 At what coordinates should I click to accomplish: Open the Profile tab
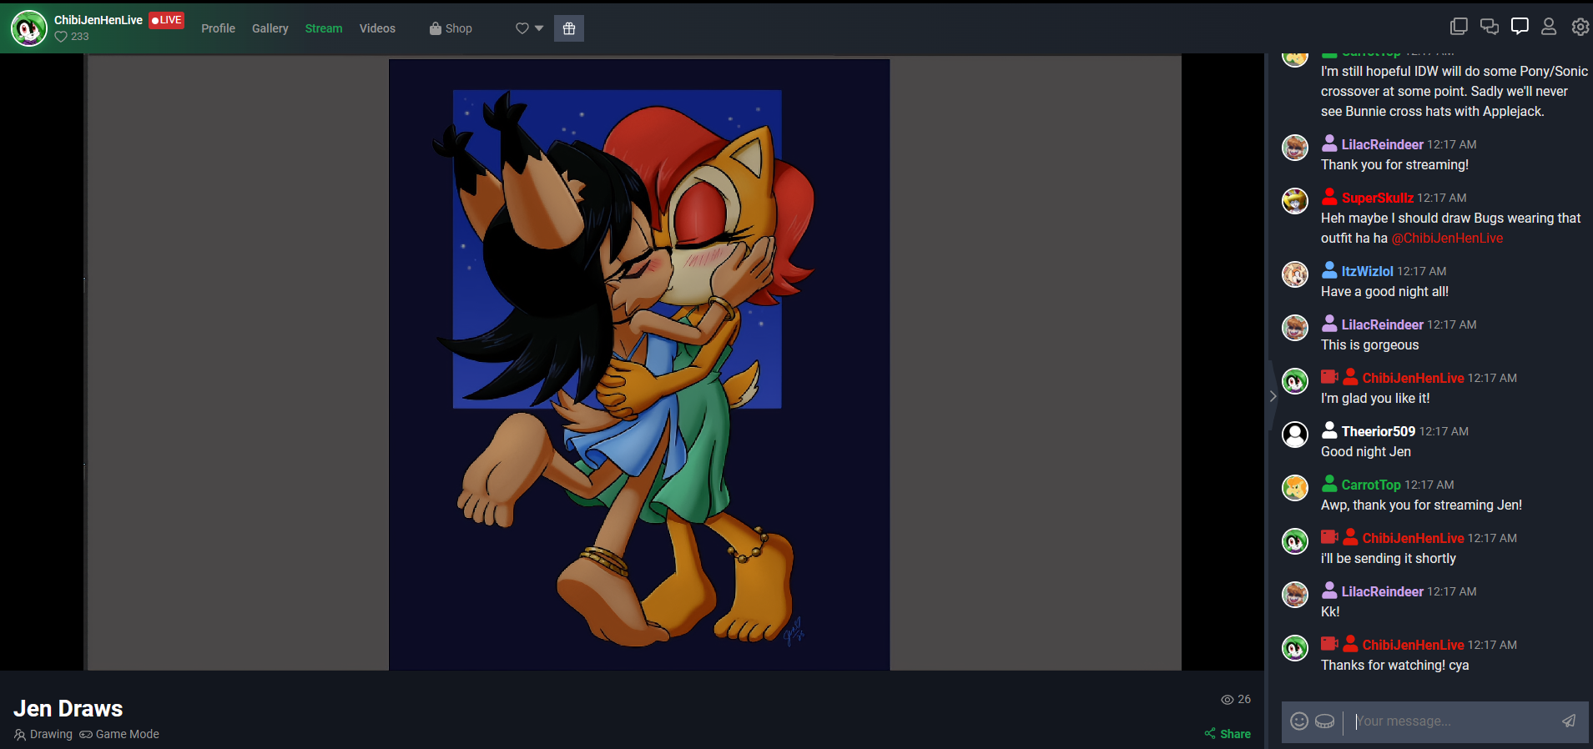click(218, 28)
